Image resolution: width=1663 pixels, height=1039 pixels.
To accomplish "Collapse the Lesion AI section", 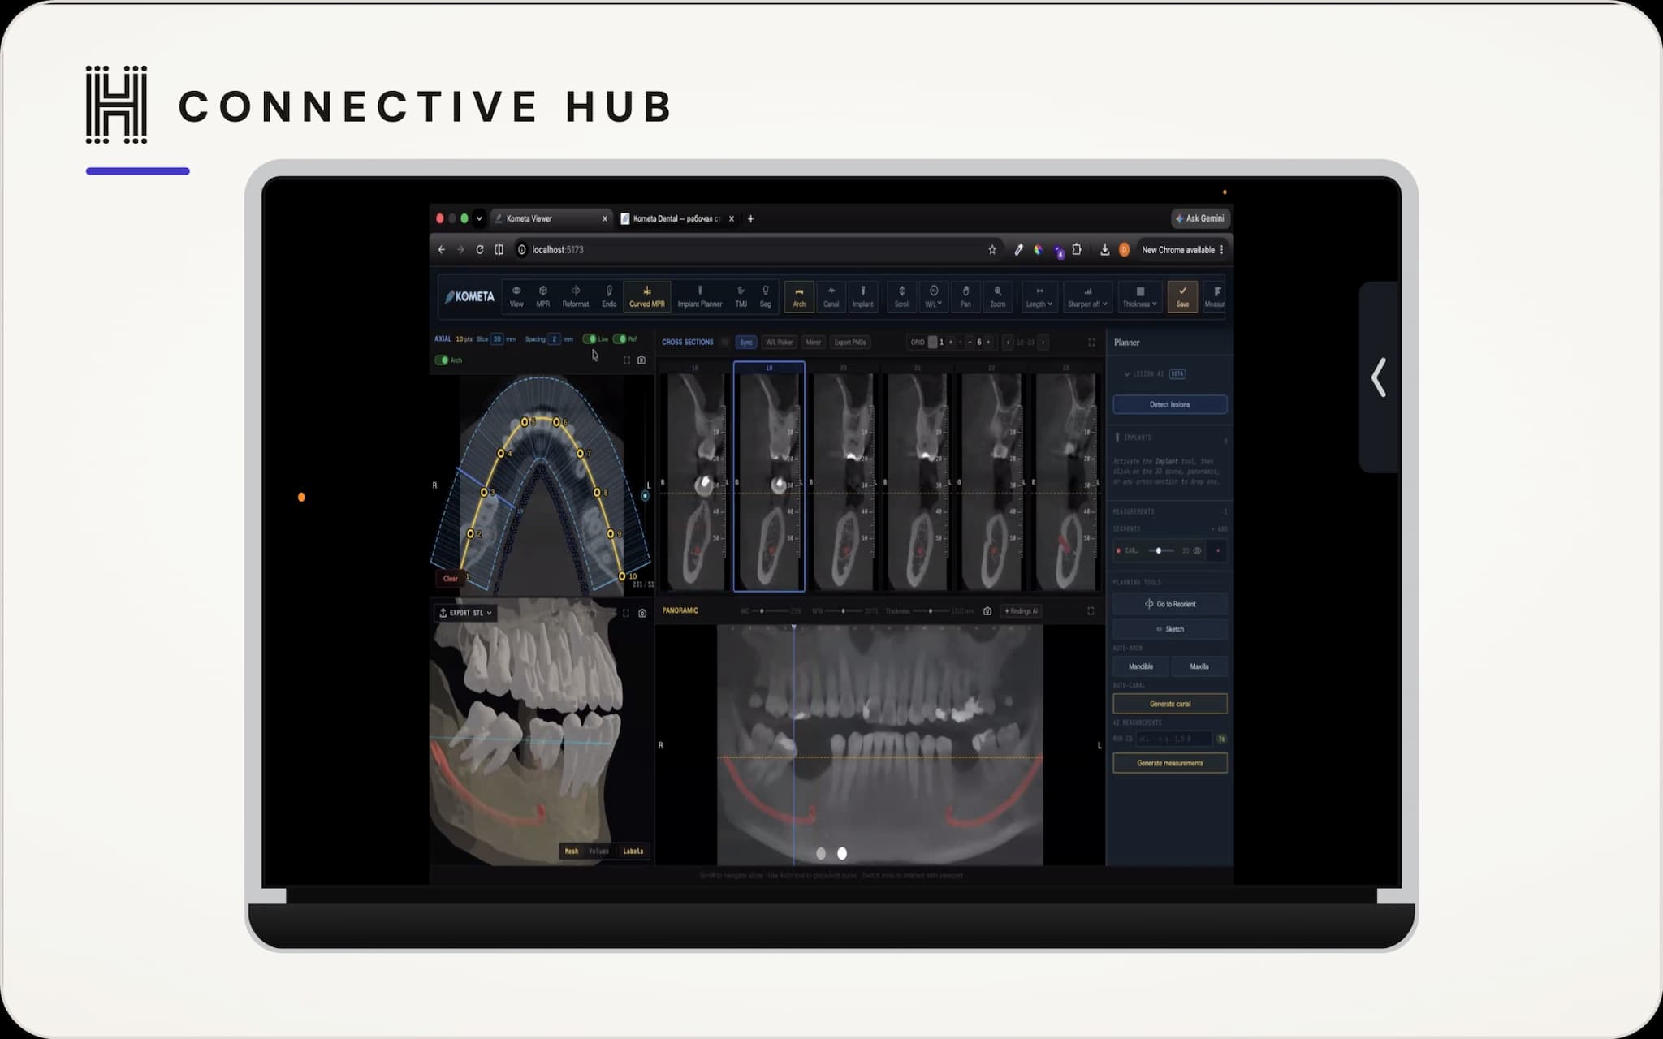I will pos(1127,374).
